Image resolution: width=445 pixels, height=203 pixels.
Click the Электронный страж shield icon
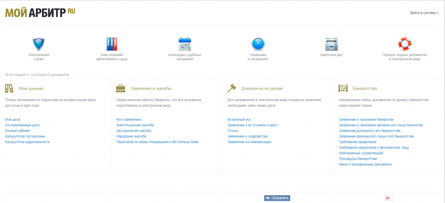coord(39,44)
